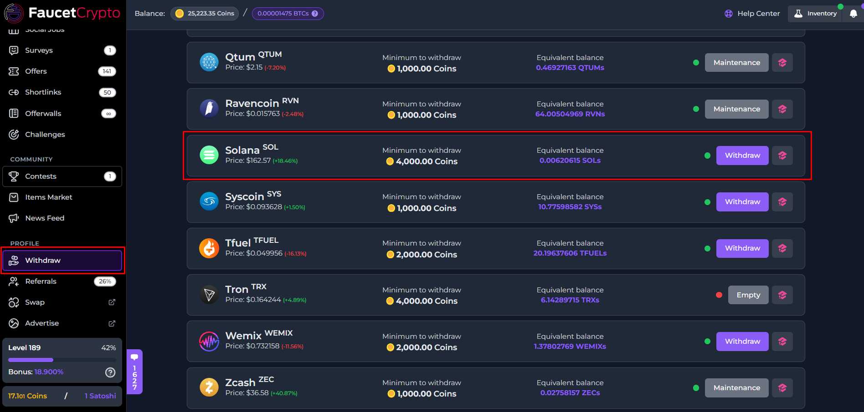The height and width of the screenshot is (412, 864).
Task: Click the Syscoin row pink cube icon
Action: [782, 202]
